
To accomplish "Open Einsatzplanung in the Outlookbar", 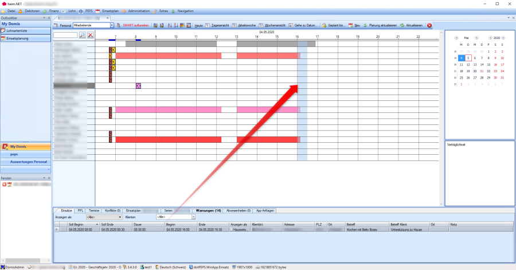I will pos(26,38).
